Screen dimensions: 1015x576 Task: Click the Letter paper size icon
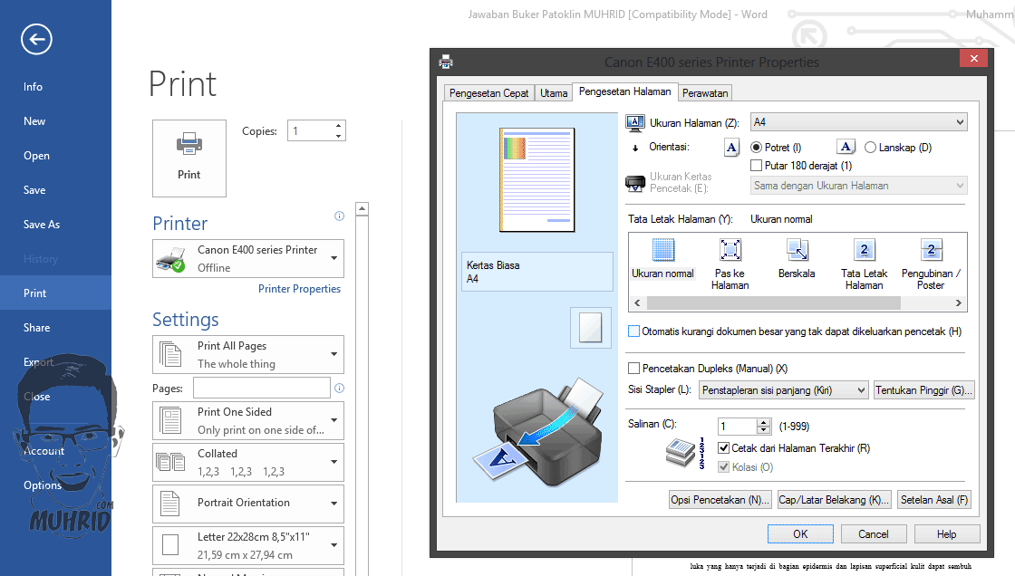click(x=170, y=545)
